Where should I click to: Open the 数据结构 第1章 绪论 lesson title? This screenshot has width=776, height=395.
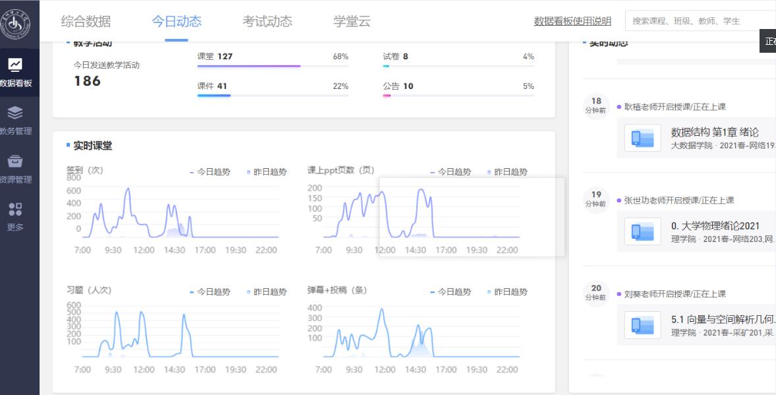[715, 133]
